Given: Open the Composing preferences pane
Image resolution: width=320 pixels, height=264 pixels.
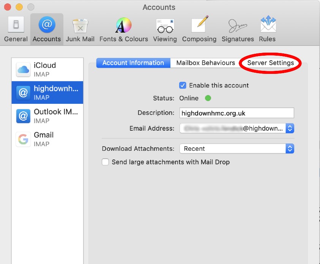Looking at the screenshot, I should [x=199, y=29].
